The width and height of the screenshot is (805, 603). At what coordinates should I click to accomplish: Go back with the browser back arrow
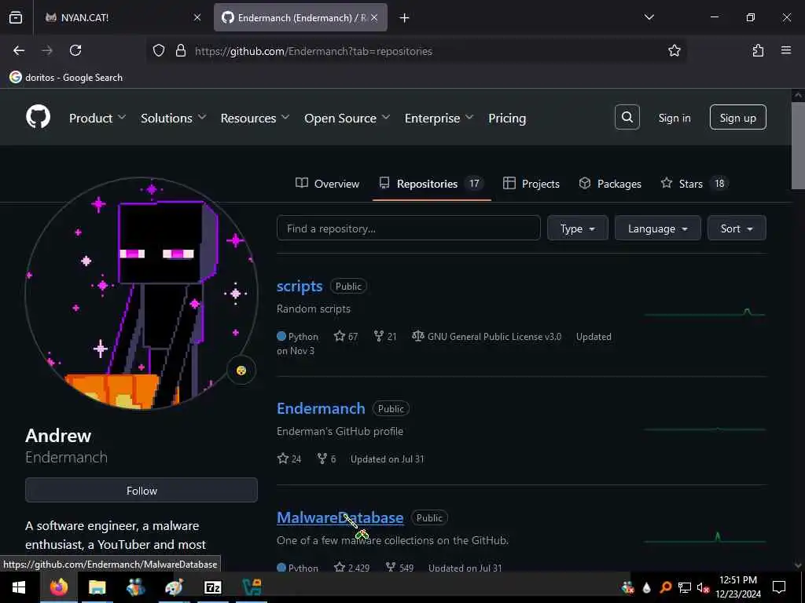point(19,50)
